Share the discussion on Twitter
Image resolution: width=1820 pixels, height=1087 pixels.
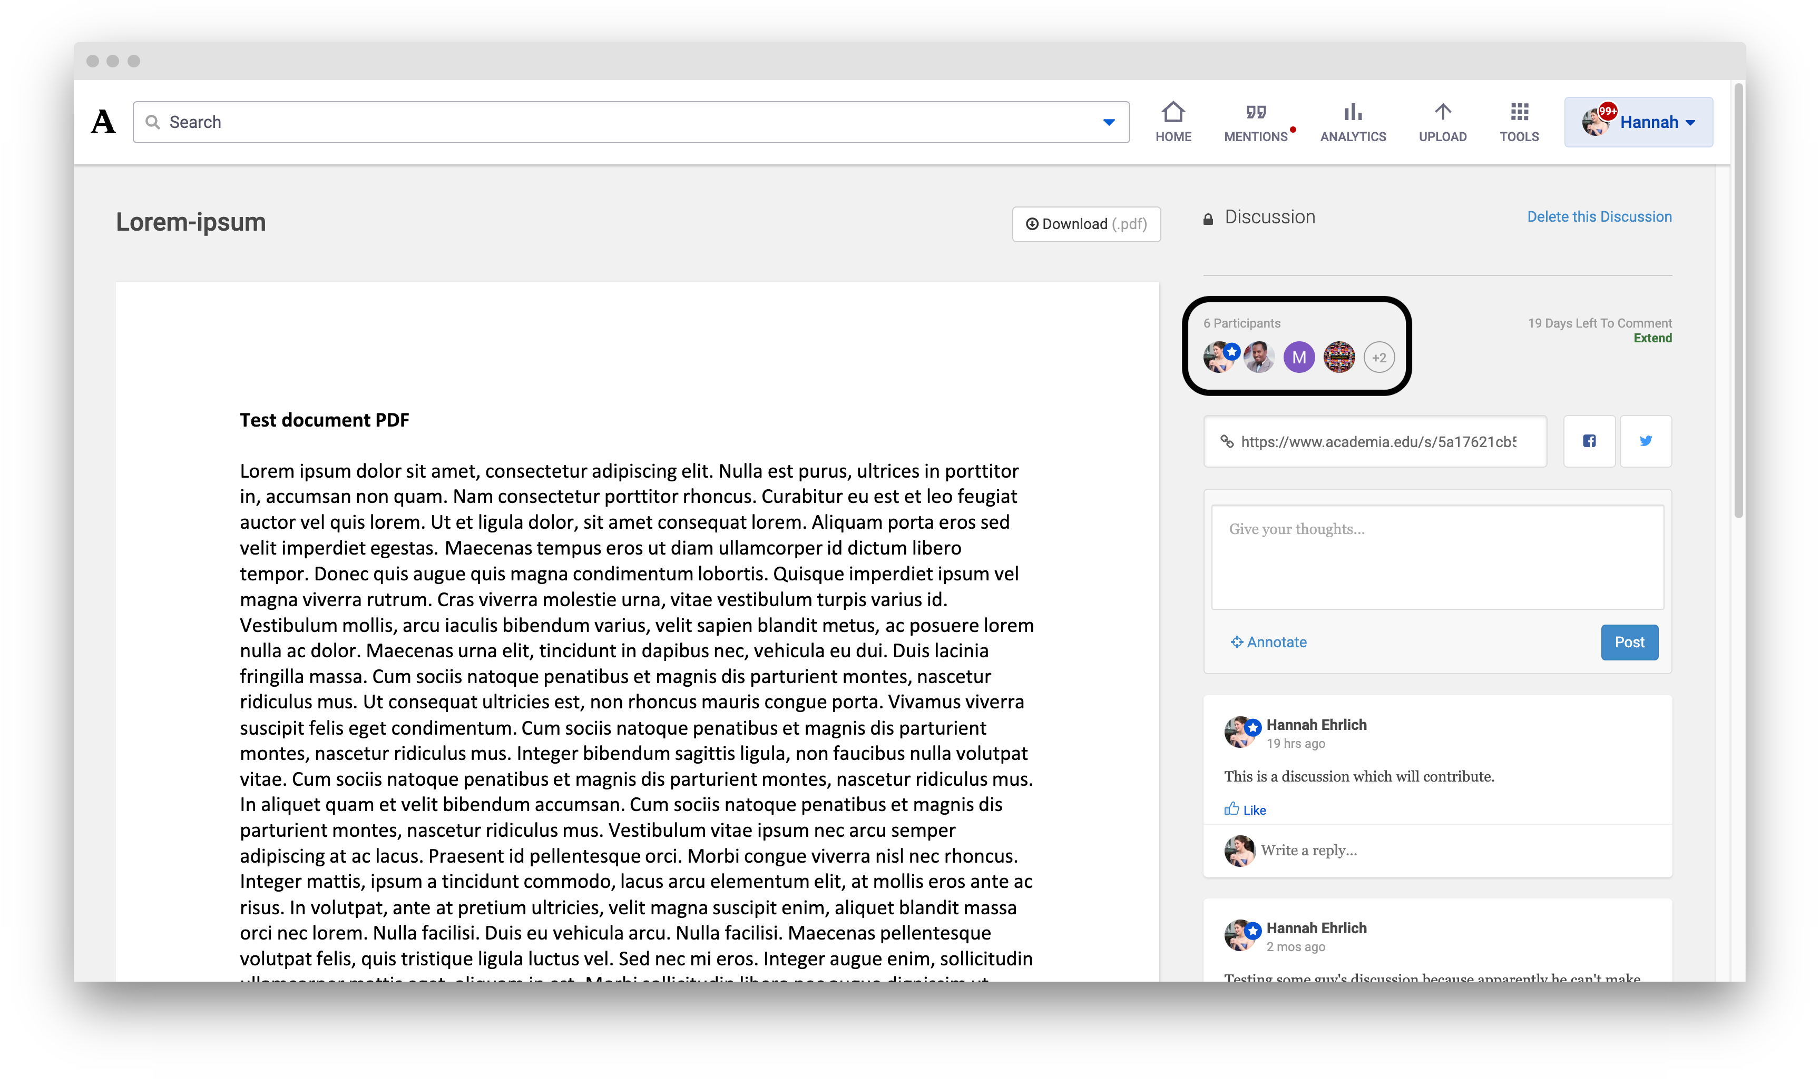pyautogui.click(x=1646, y=441)
